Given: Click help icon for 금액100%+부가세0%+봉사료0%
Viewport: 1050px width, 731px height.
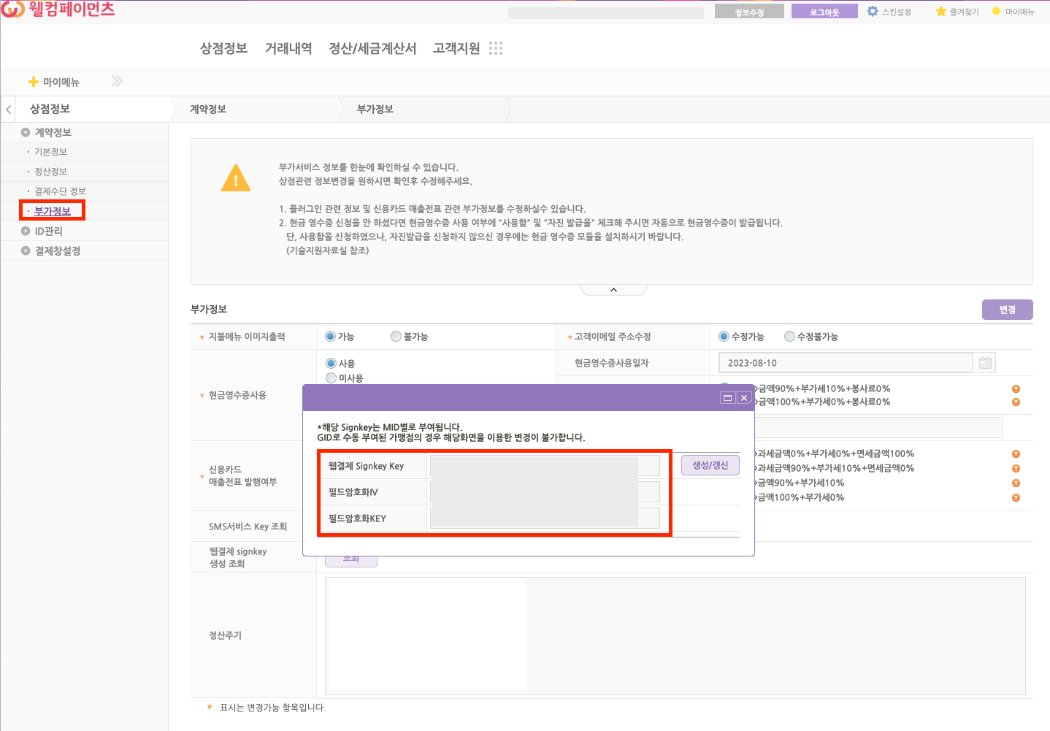Looking at the screenshot, I should tap(1016, 402).
